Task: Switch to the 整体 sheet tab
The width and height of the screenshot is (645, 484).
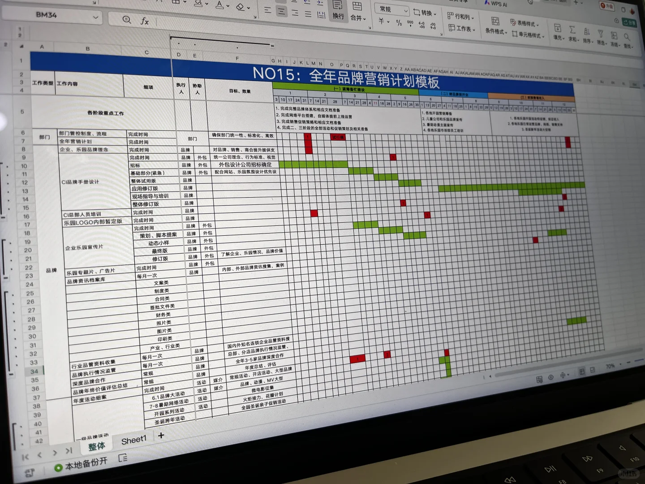Action: coord(97,446)
